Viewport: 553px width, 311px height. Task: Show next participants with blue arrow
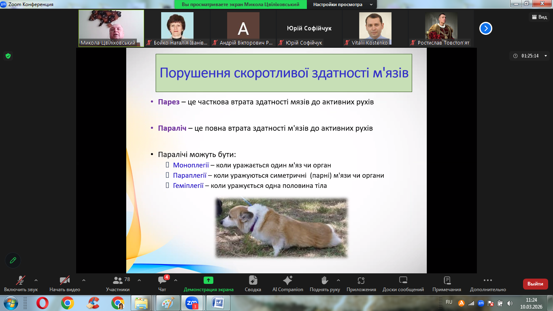485,28
